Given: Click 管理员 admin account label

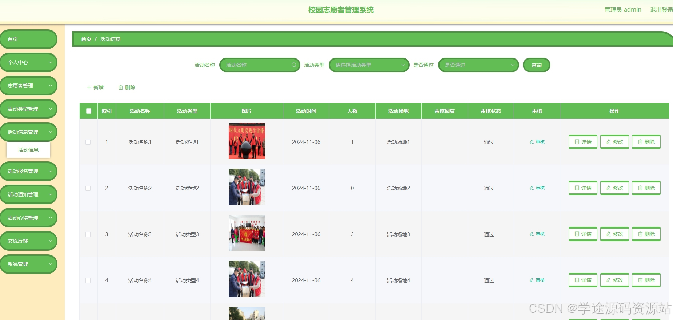Looking at the screenshot, I should 623,10.
